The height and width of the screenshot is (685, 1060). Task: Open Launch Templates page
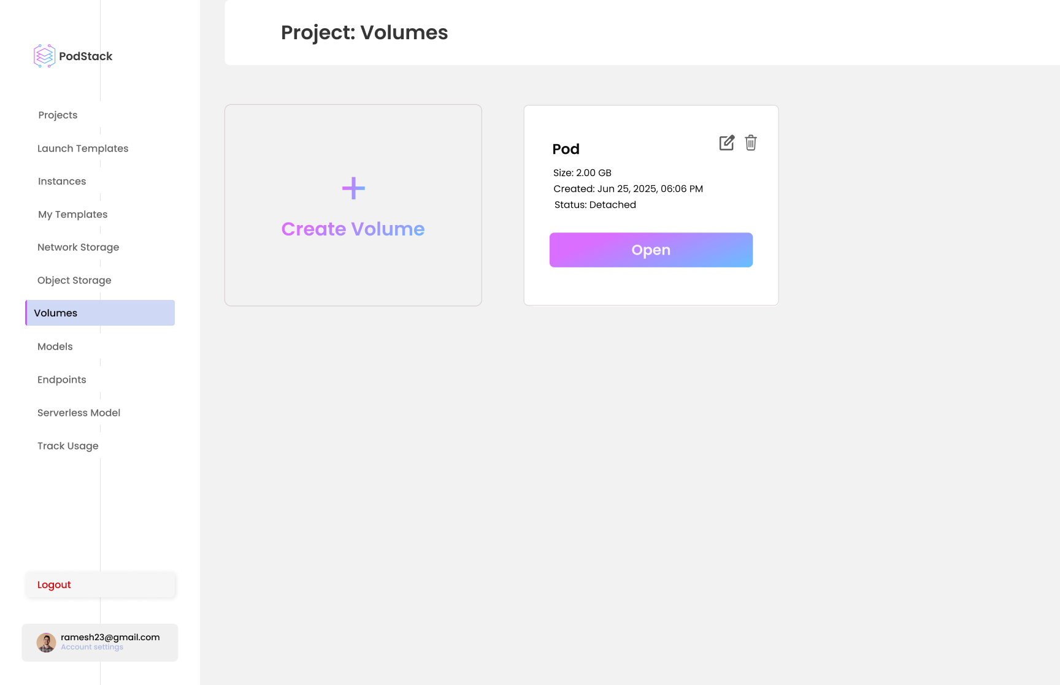(x=83, y=148)
